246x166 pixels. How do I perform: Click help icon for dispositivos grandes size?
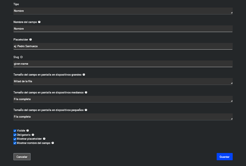point(84,74)
